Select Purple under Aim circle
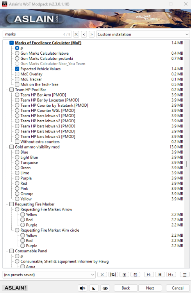Viewport: 191px width, 293px height. coord(23,246)
